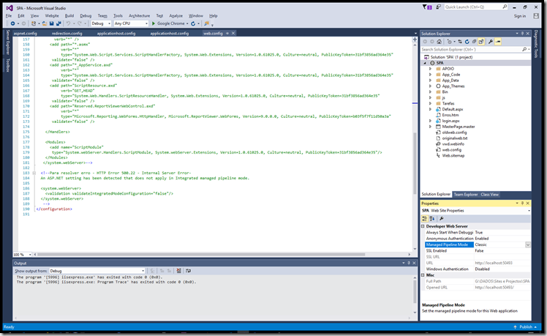
Task: Click the Clear All icon in Output toolbar
Action: pos(178,271)
